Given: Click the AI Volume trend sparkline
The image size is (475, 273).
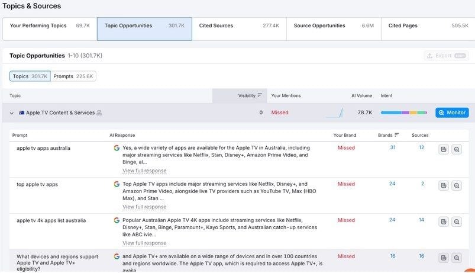Looking at the screenshot, I should point(335,113).
